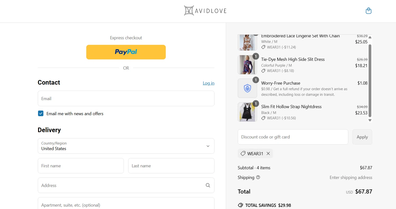This screenshot has height=209, width=396.
Task: Click the WEAR31 tag icon chip
Action: tap(243, 154)
